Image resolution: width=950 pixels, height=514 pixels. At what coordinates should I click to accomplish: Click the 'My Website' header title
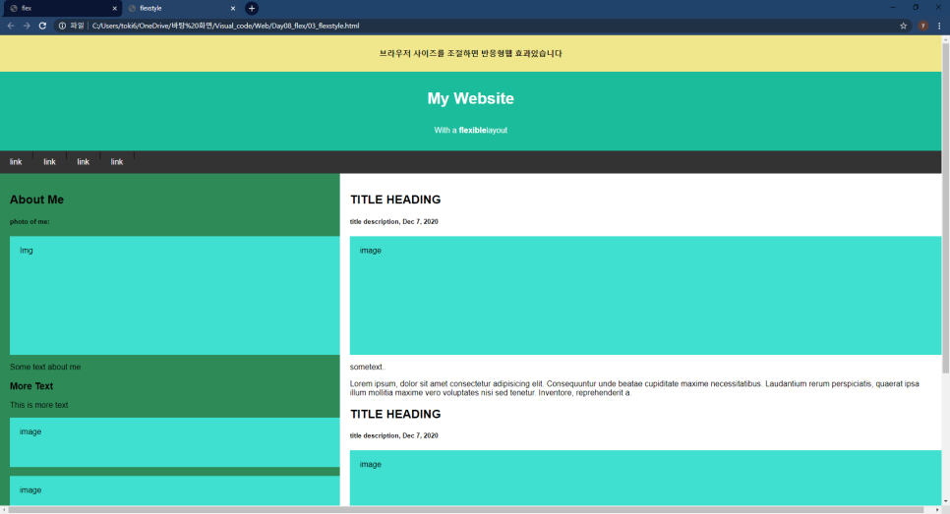click(470, 98)
